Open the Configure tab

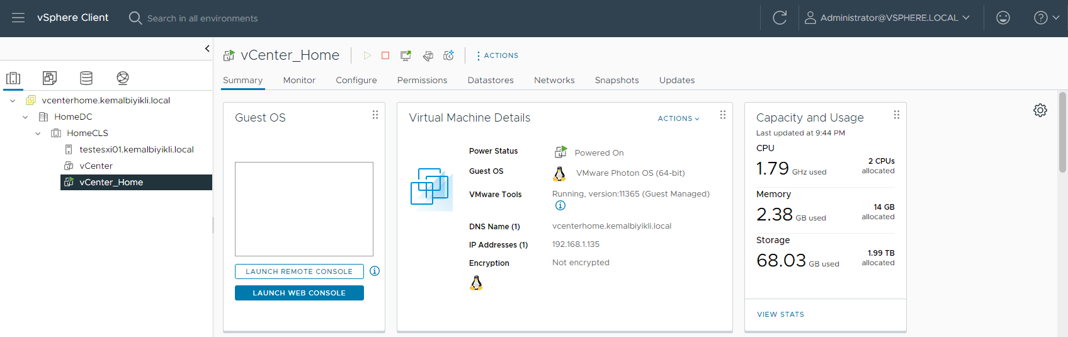click(x=356, y=80)
